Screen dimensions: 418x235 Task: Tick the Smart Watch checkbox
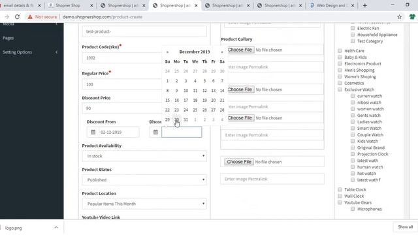[353, 128]
